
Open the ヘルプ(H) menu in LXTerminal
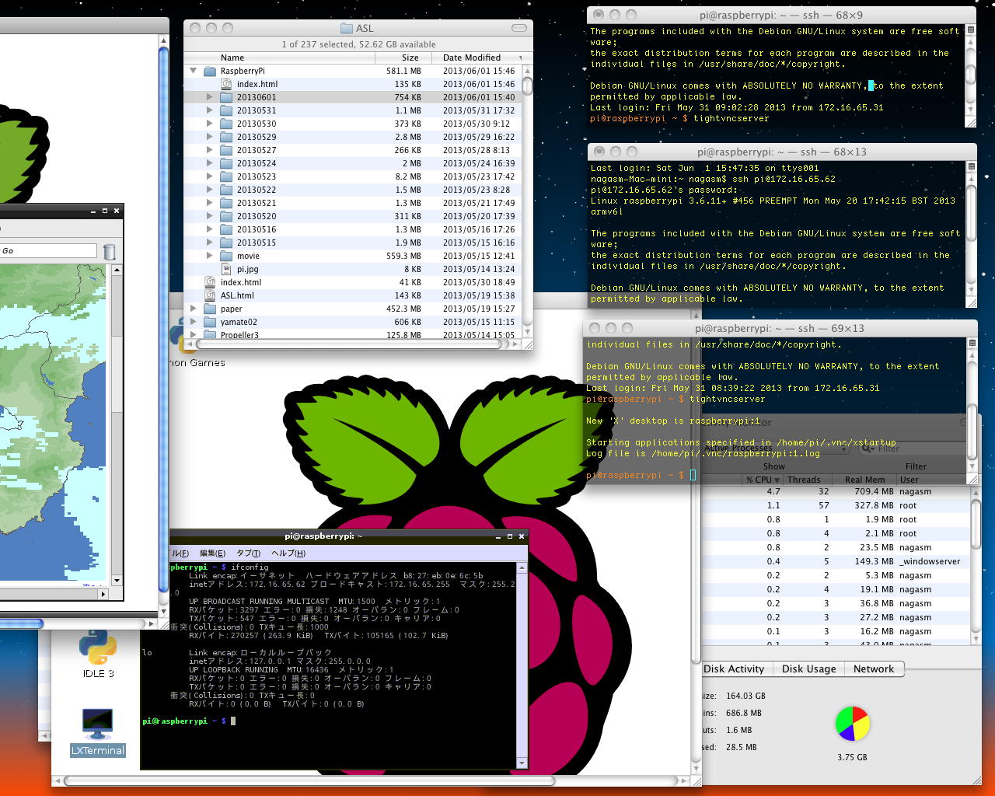coord(288,553)
